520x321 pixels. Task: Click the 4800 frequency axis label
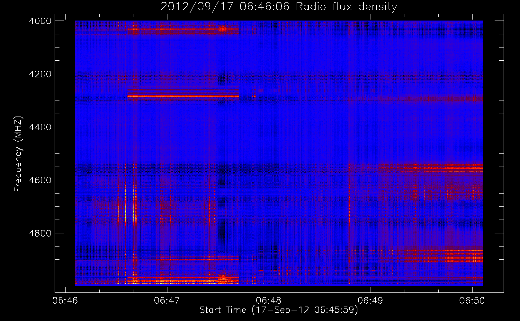point(40,233)
